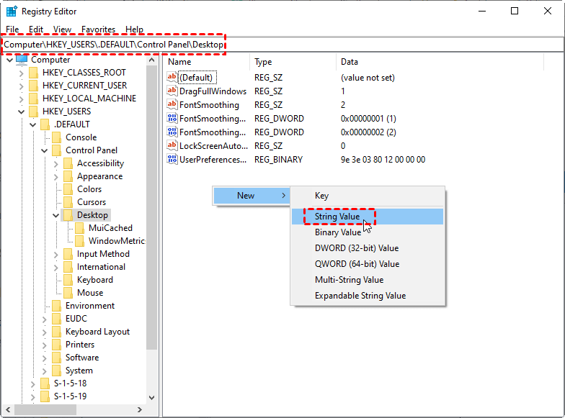565x418 pixels.
Task: Select the Mouse tree item
Action: (x=90, y=293)
